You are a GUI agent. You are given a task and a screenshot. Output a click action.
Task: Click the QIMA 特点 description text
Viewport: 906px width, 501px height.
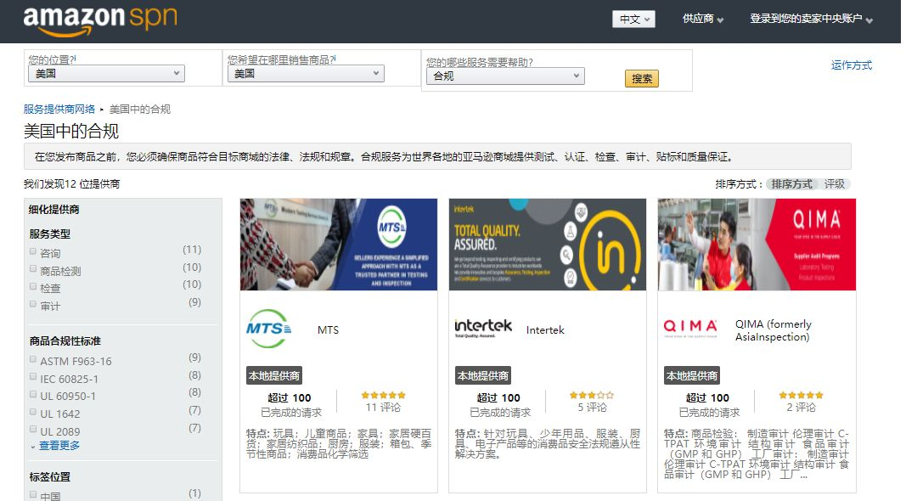coord(757,454)
